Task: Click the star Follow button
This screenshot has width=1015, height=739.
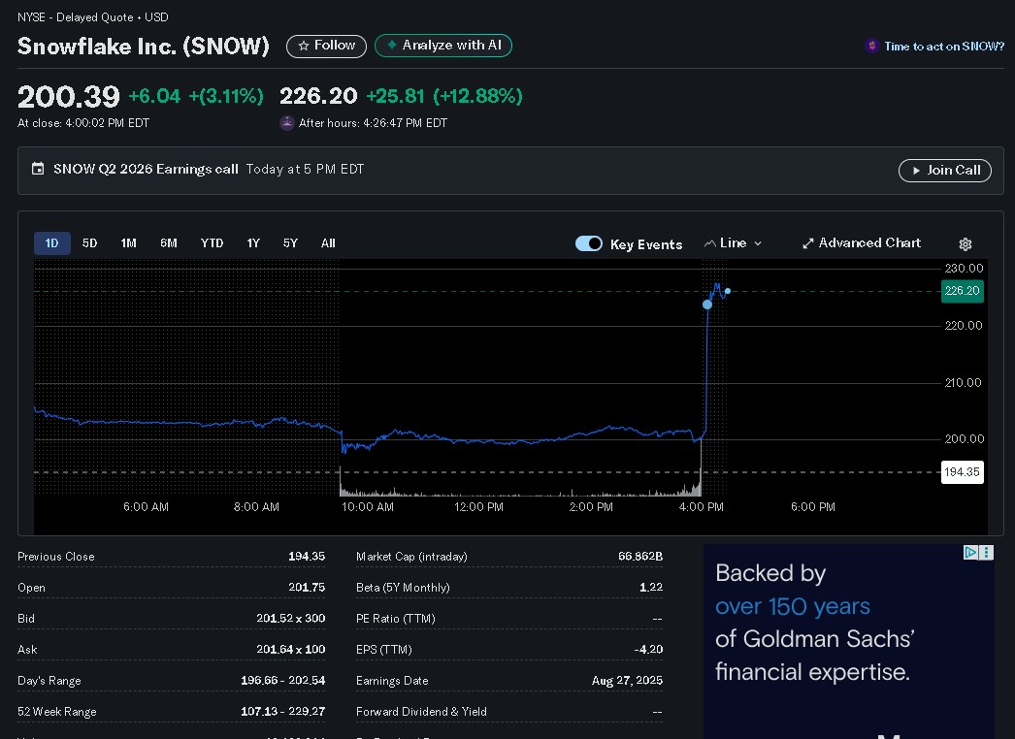Action: click(x=326, y=46)
